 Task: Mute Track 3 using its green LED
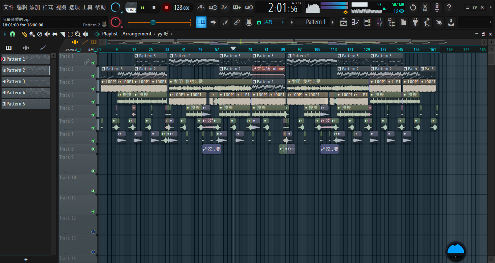[x=93, y=89]
